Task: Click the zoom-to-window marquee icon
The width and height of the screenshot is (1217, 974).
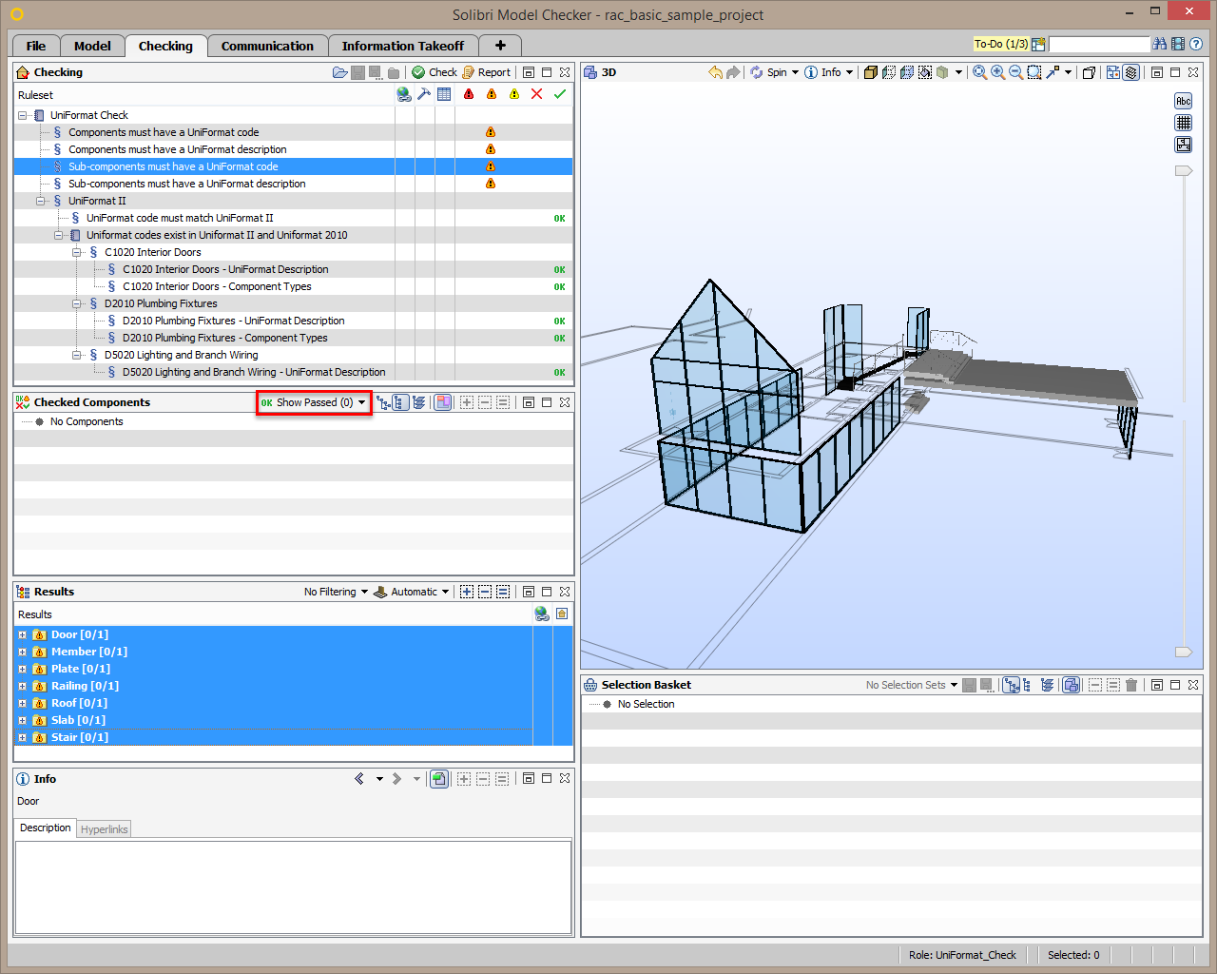Action: click(1034, 72)
